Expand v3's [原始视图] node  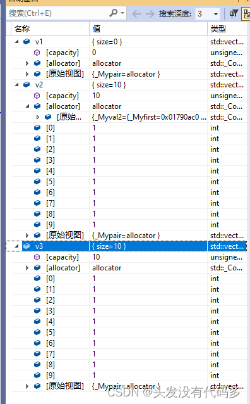point(27,386)
